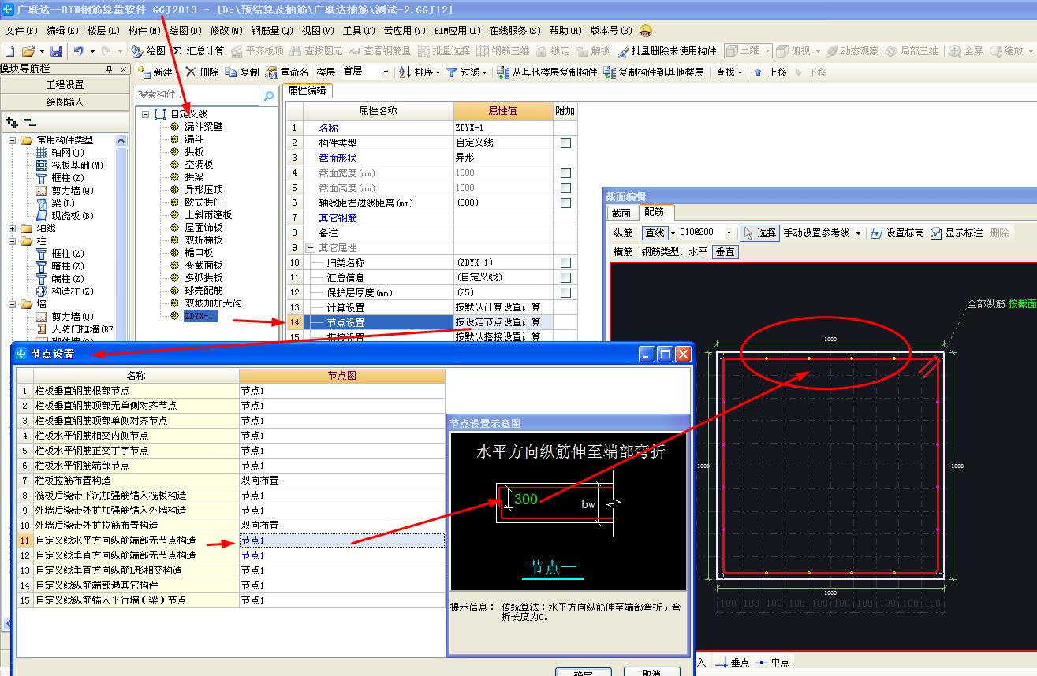Image resolution: width=1037 pixels, height=676 pixels.
Task: Click 复制构件到其他楼层 button
Action: [x=653, y=72]
